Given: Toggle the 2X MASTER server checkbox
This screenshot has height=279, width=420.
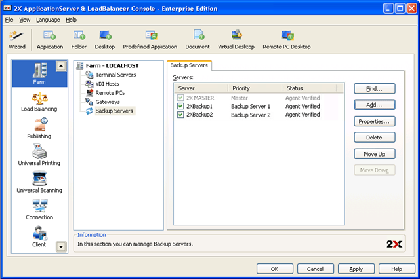Looking at the screenshot, I should tap(180, 98).
